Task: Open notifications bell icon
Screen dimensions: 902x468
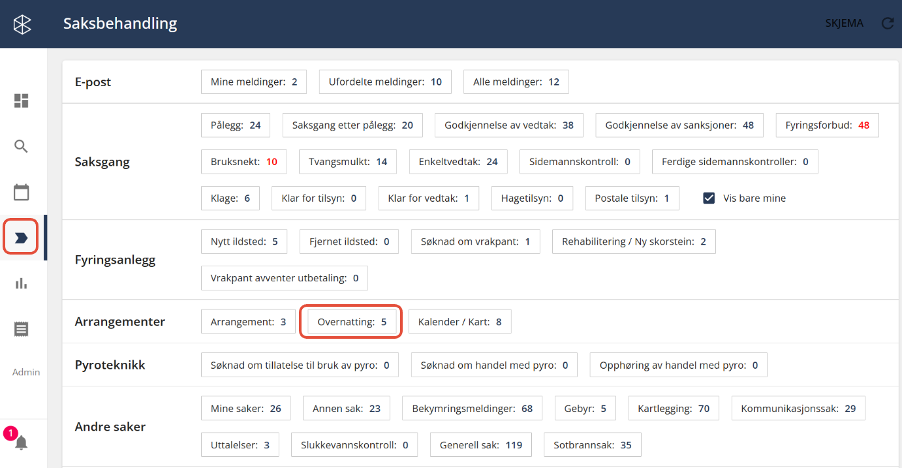Action: pyautogui.click(x=22, y=443)
